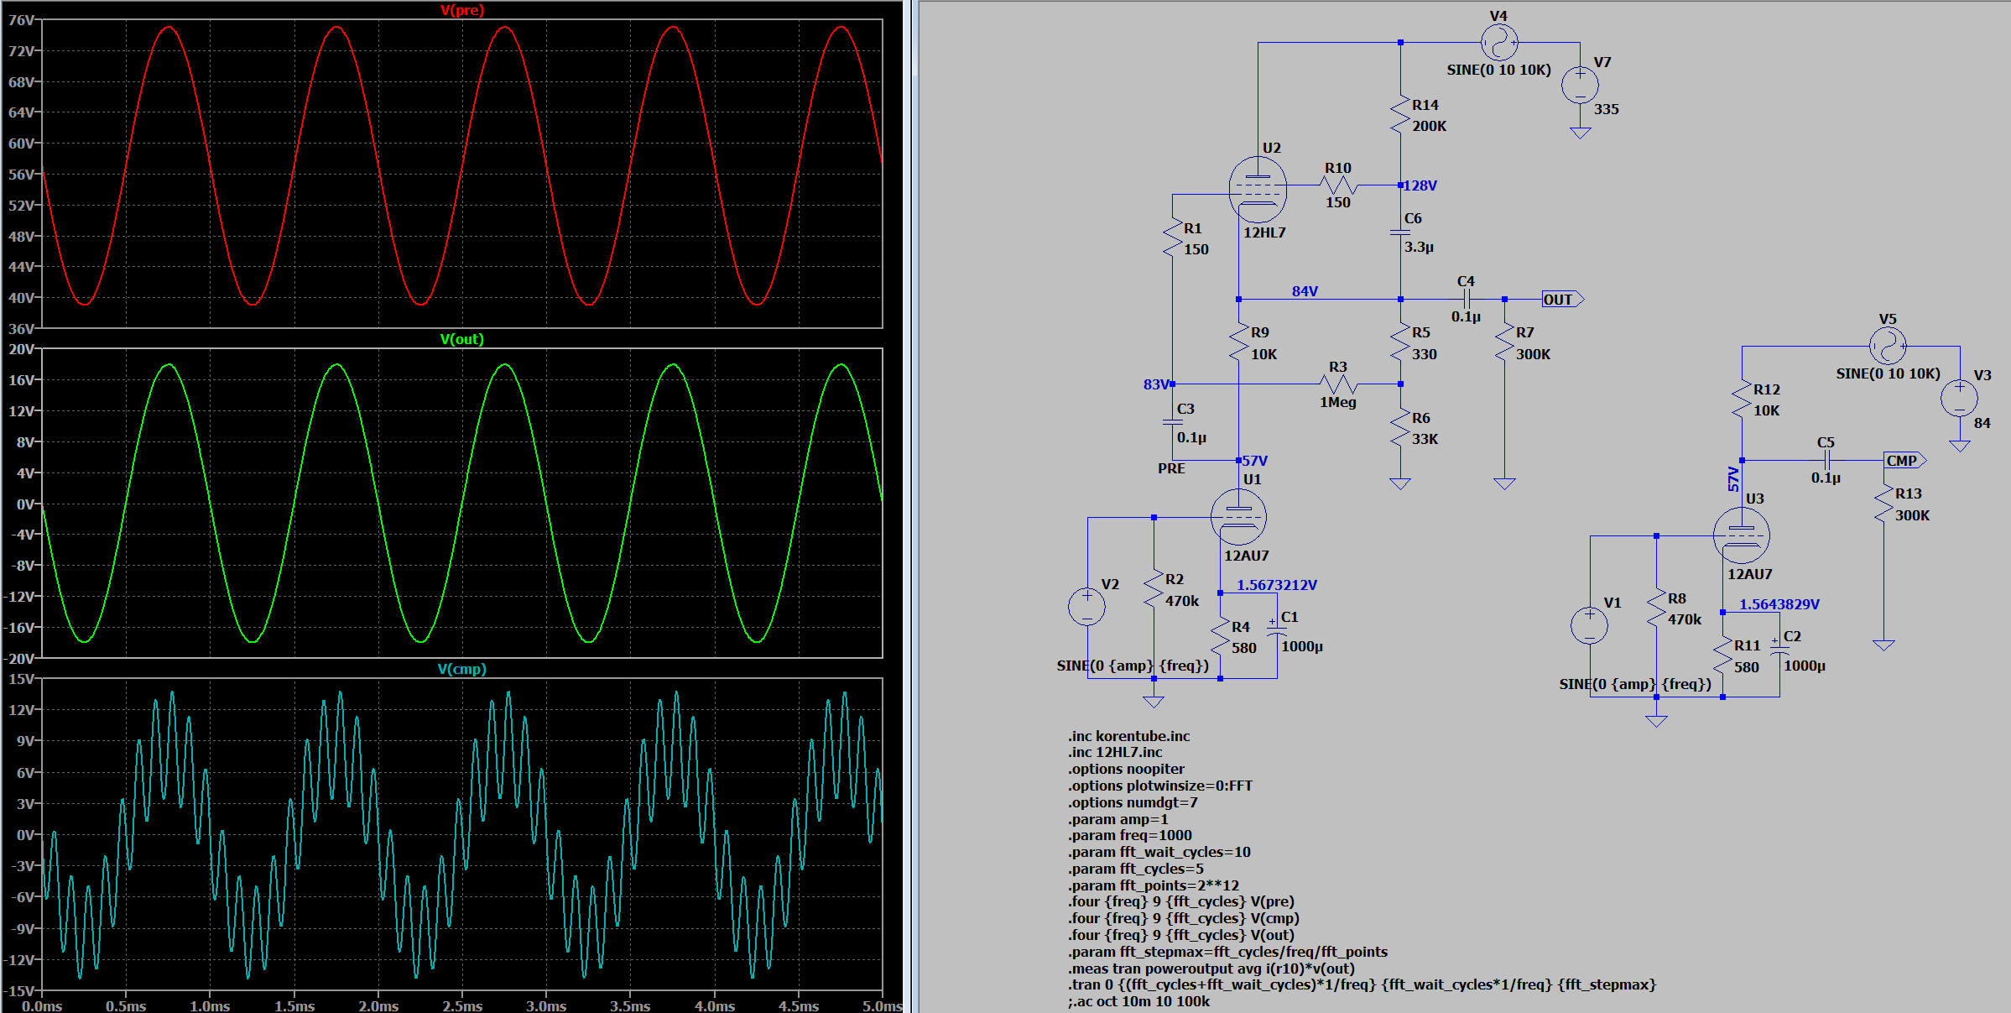Click the R14 resistor symbol

(1400, 115)
